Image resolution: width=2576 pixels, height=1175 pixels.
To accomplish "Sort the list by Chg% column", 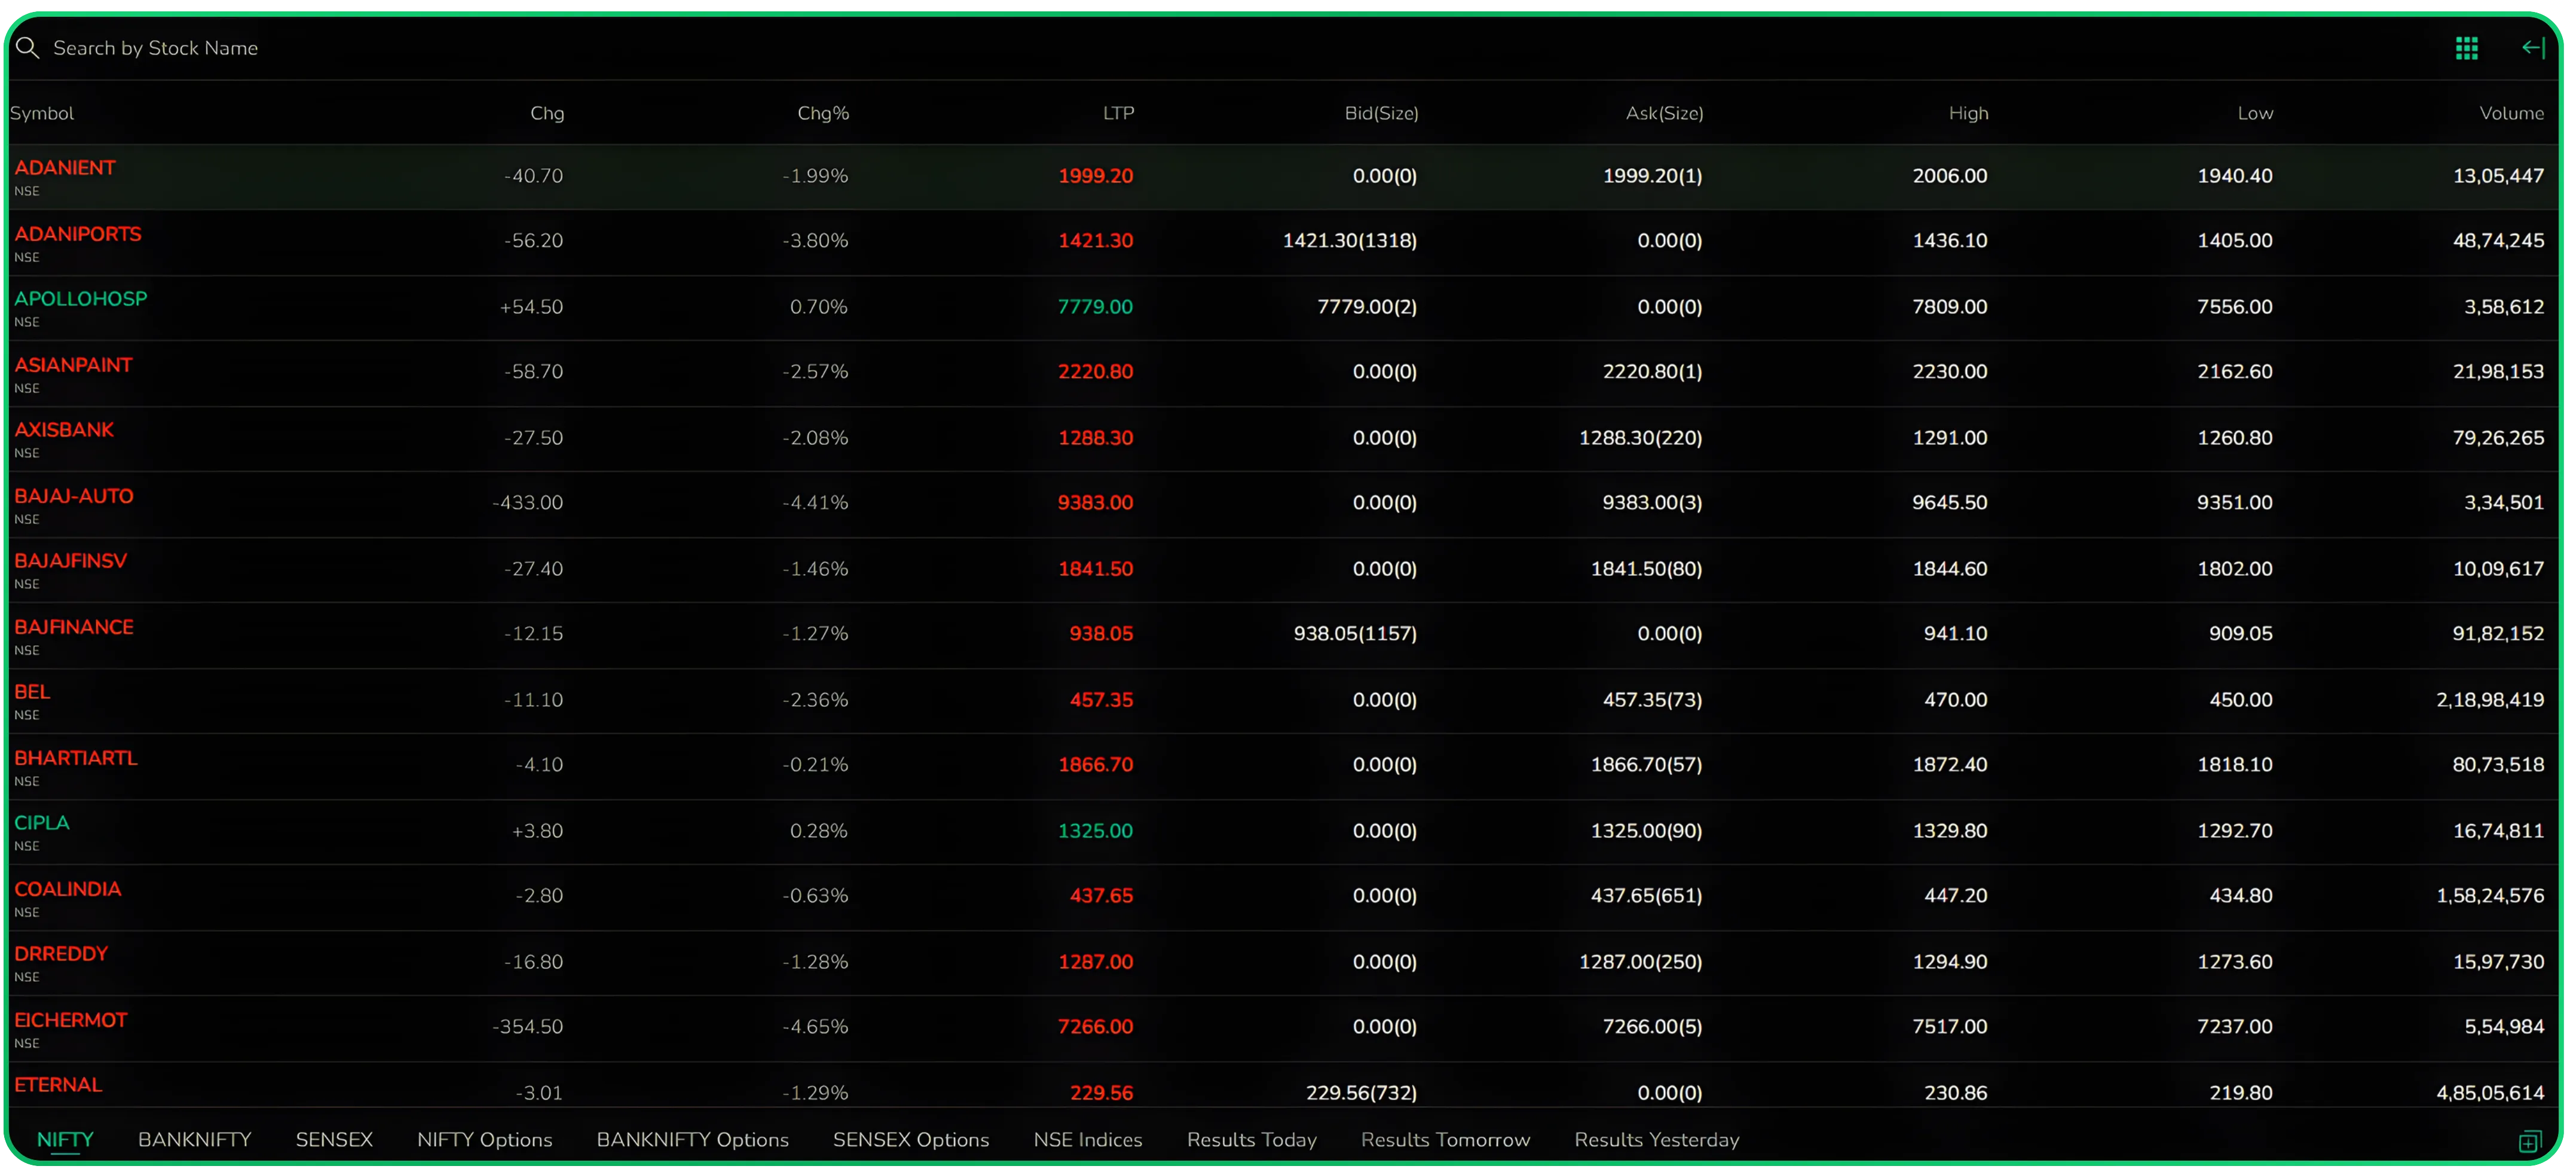I will [822, 113].
